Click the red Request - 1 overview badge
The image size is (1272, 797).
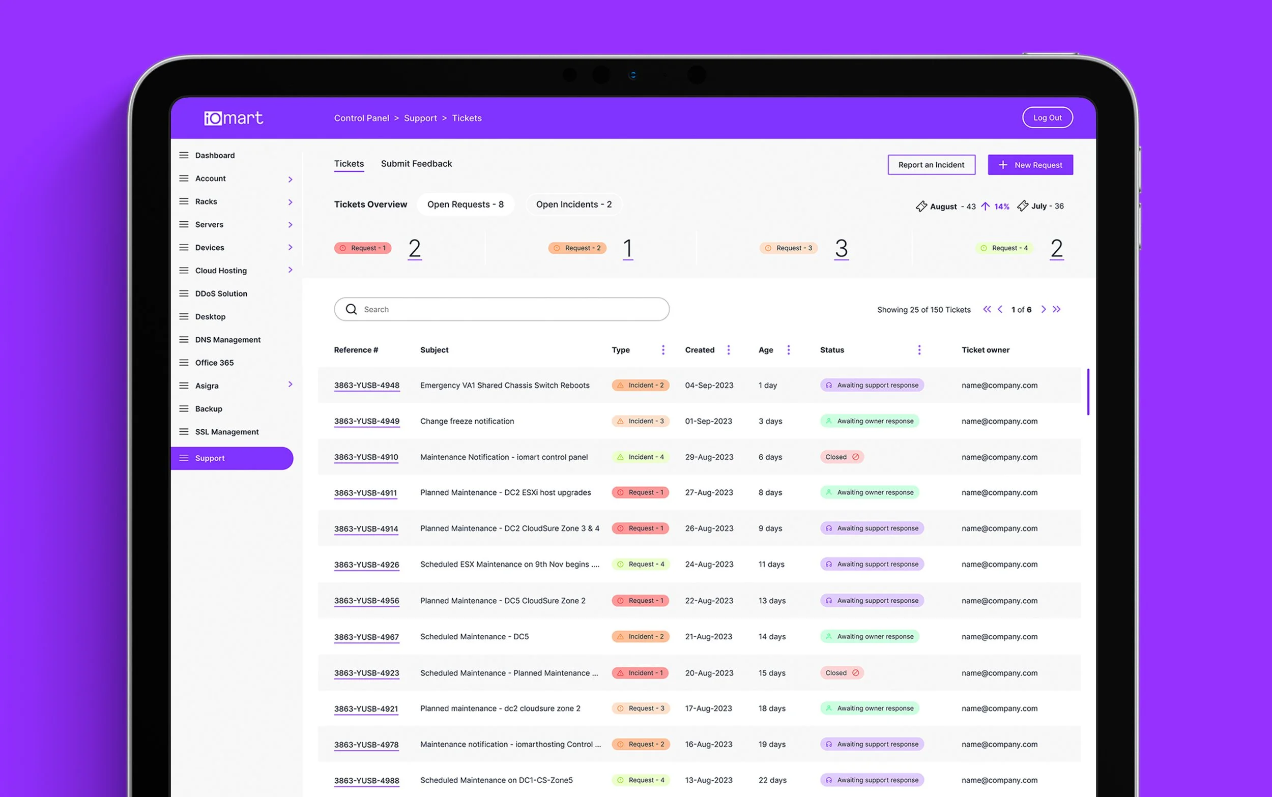(363, 248)
